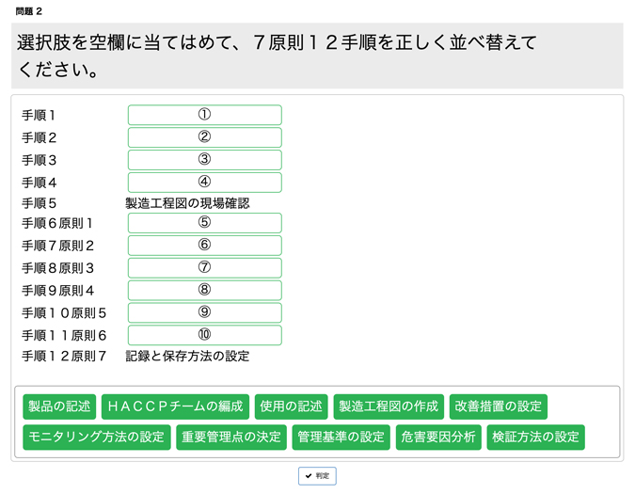Select the 管理基準の設定 choice chip
The height and width of the screenshot is (494, 635).
point(341,438)
